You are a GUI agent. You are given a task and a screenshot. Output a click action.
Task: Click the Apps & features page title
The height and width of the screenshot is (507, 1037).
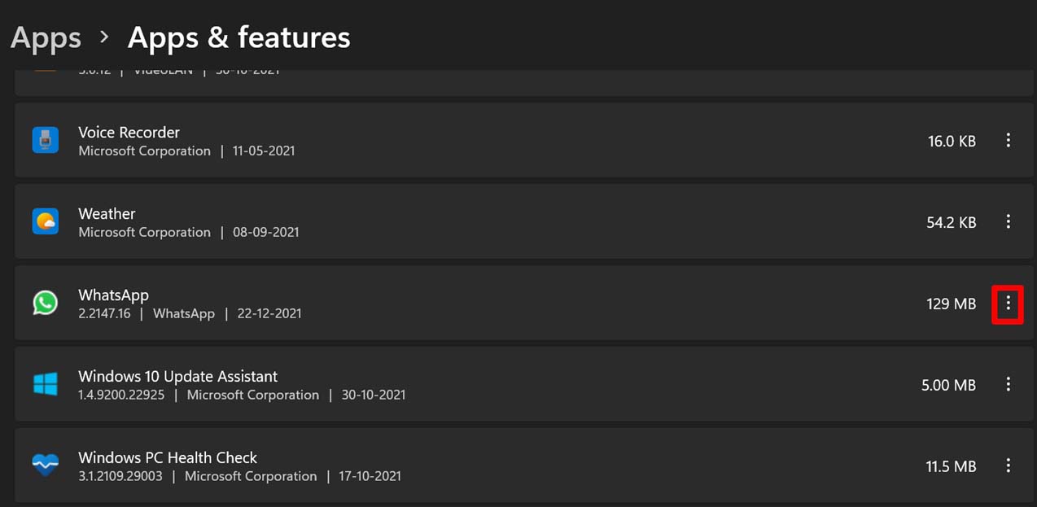(238, 37)
